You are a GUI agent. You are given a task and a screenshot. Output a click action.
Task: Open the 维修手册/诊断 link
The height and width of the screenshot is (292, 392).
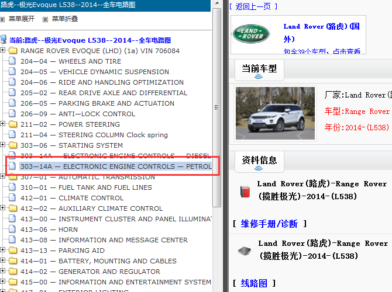(269, 224)
